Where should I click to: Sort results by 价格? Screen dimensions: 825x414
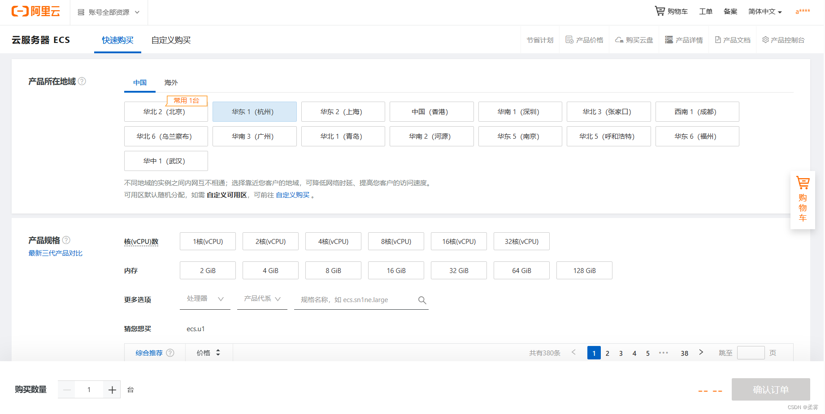click(x=208, y=353)
